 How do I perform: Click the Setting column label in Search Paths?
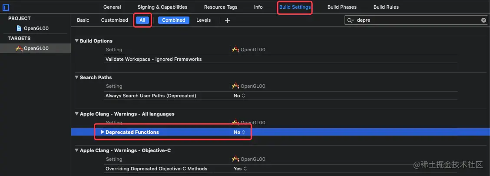(x=114, y=86)
